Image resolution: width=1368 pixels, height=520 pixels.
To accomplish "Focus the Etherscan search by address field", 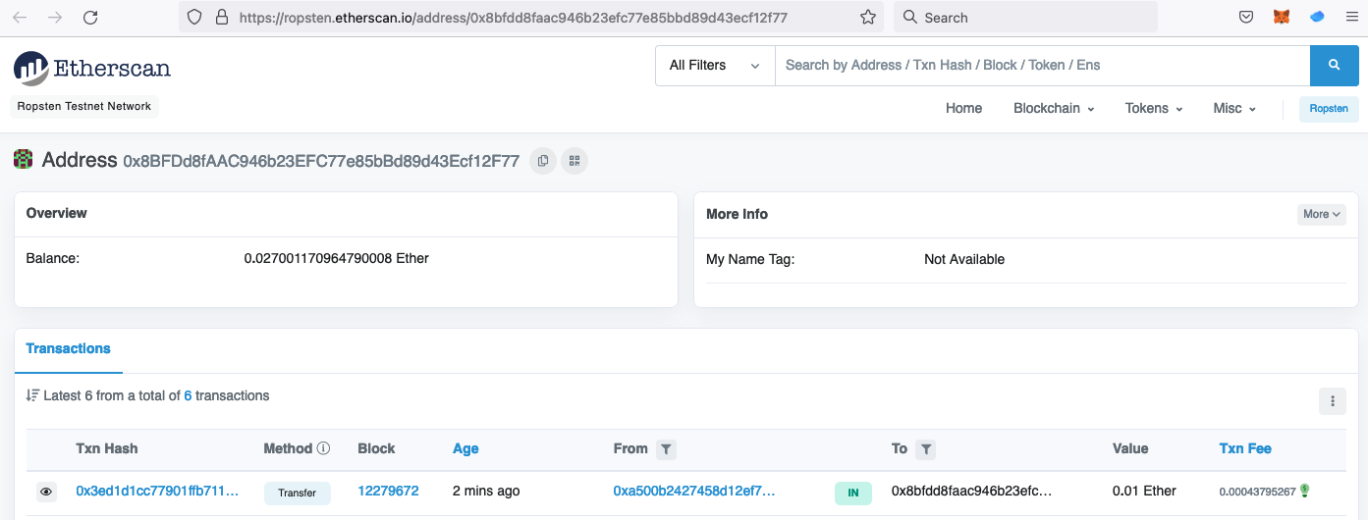I will click(x=1042, y=65).
